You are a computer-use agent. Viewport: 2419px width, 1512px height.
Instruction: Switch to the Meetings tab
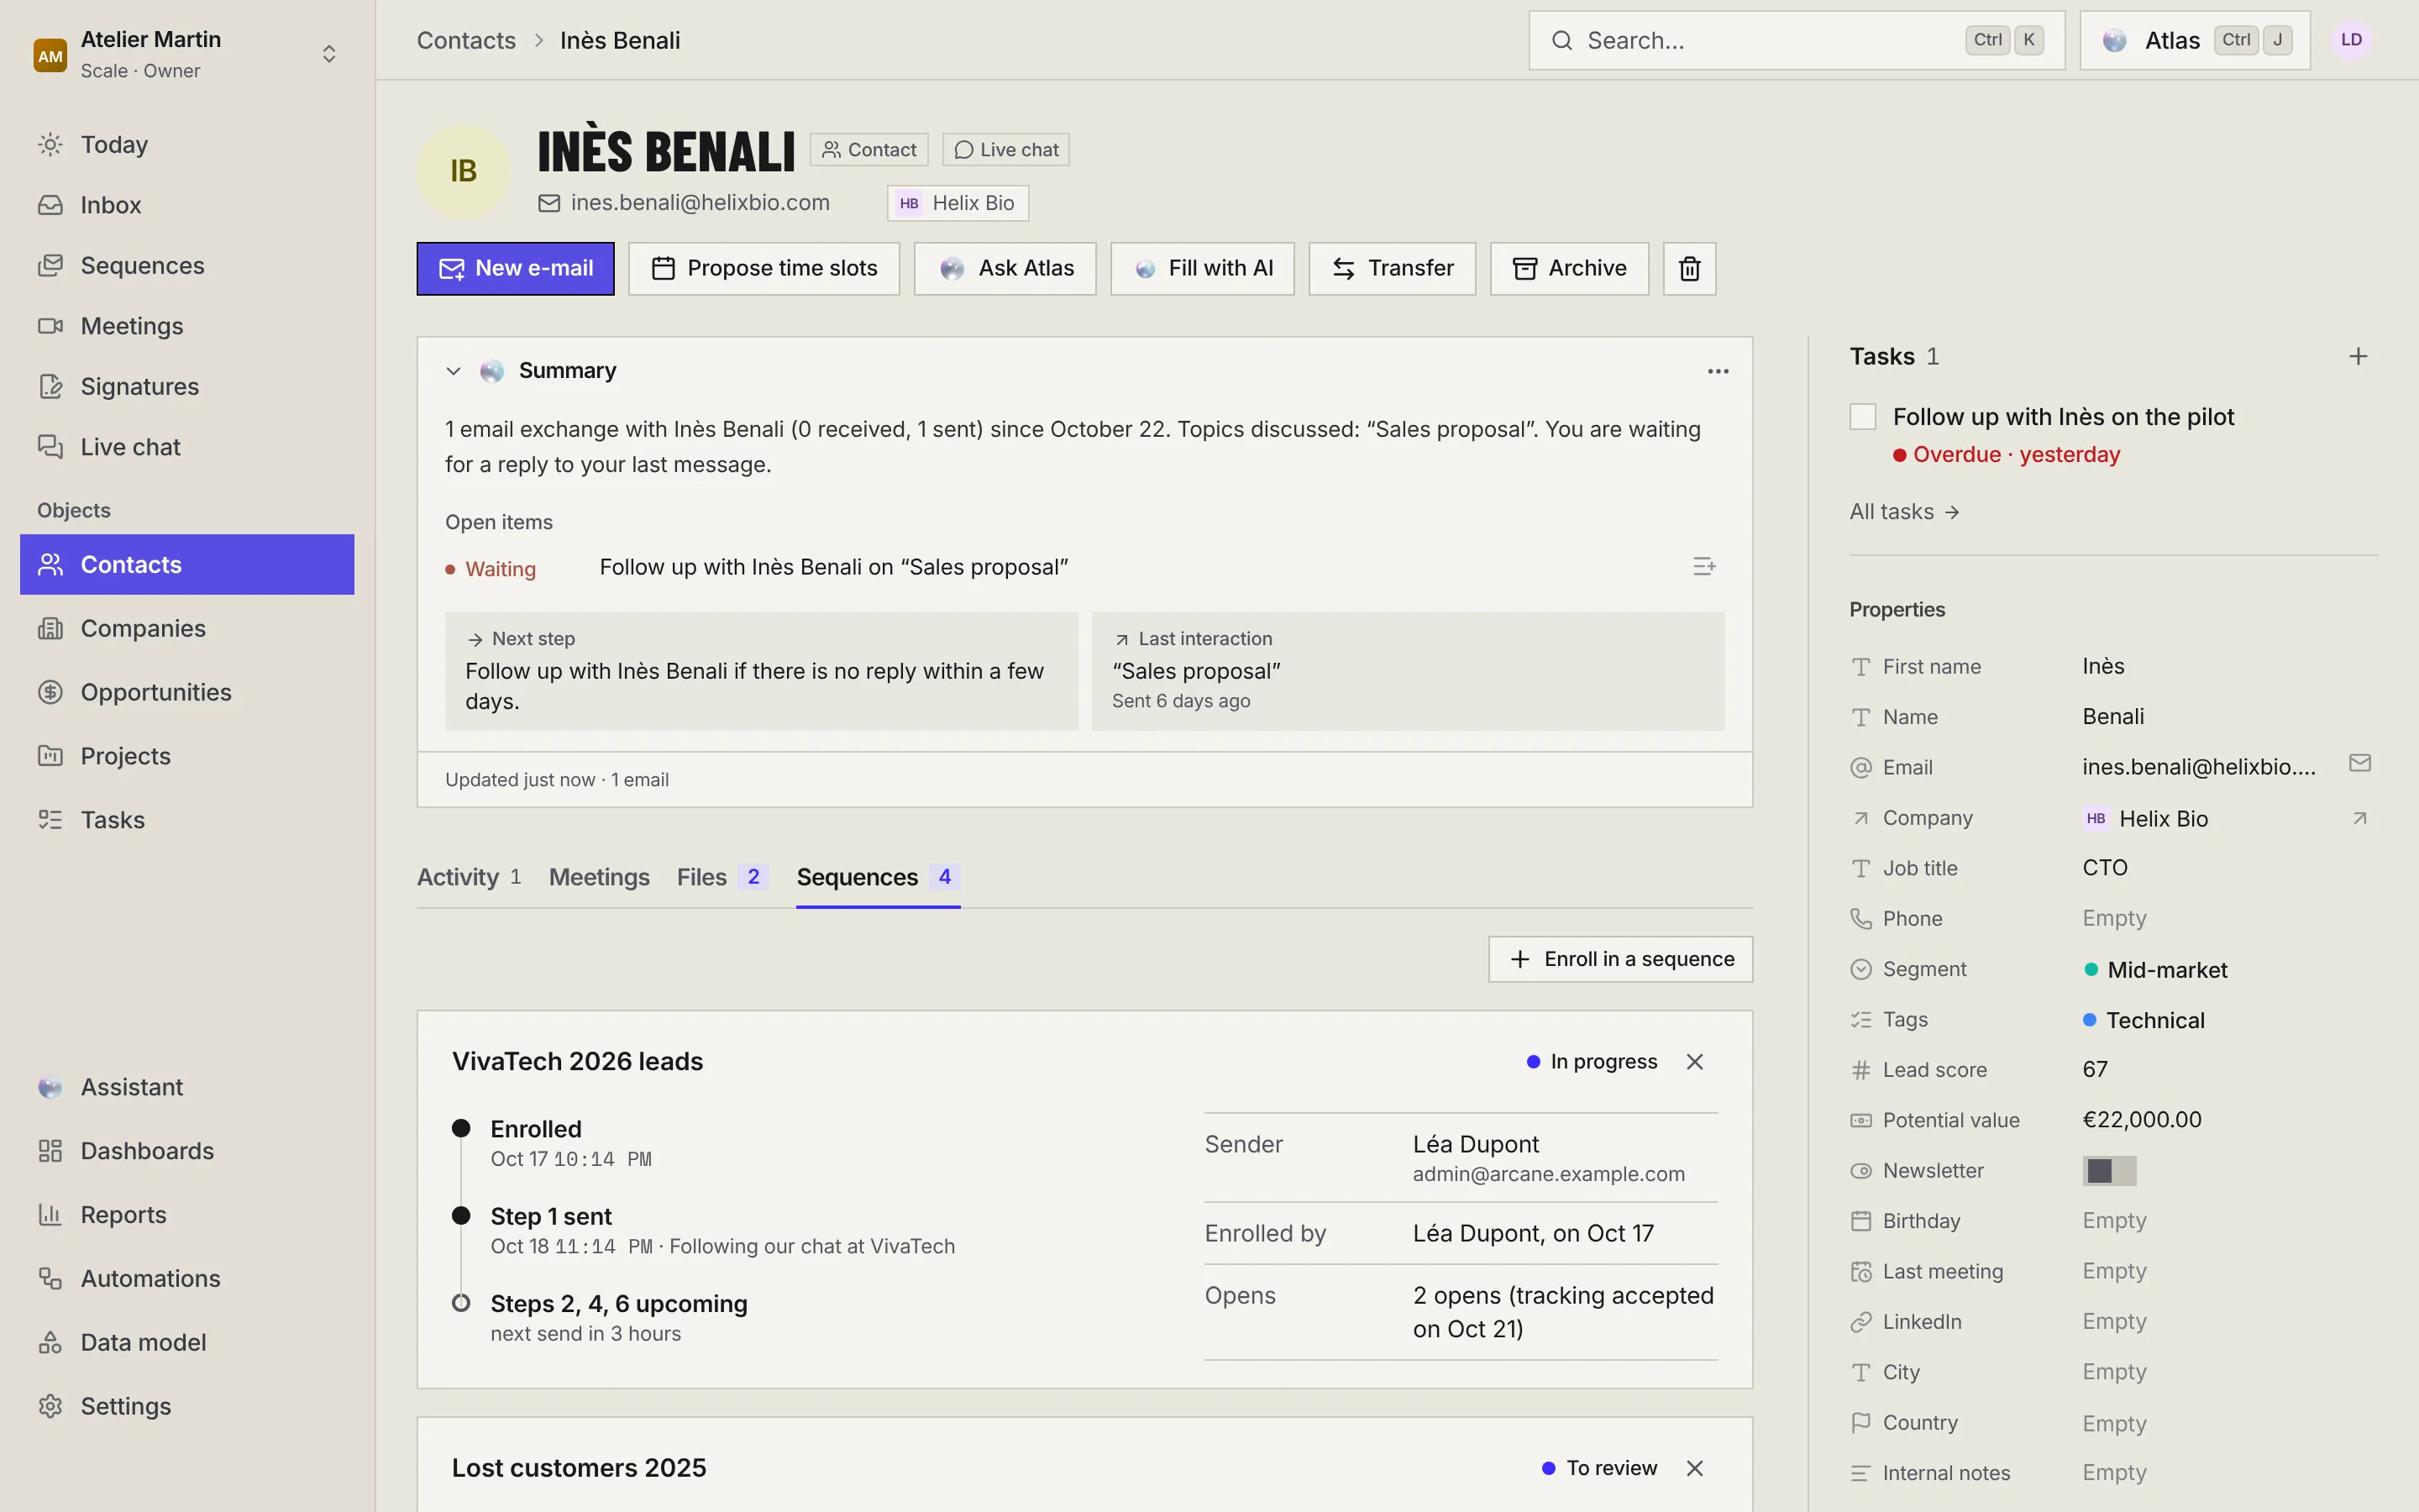[x=599, y=877]
